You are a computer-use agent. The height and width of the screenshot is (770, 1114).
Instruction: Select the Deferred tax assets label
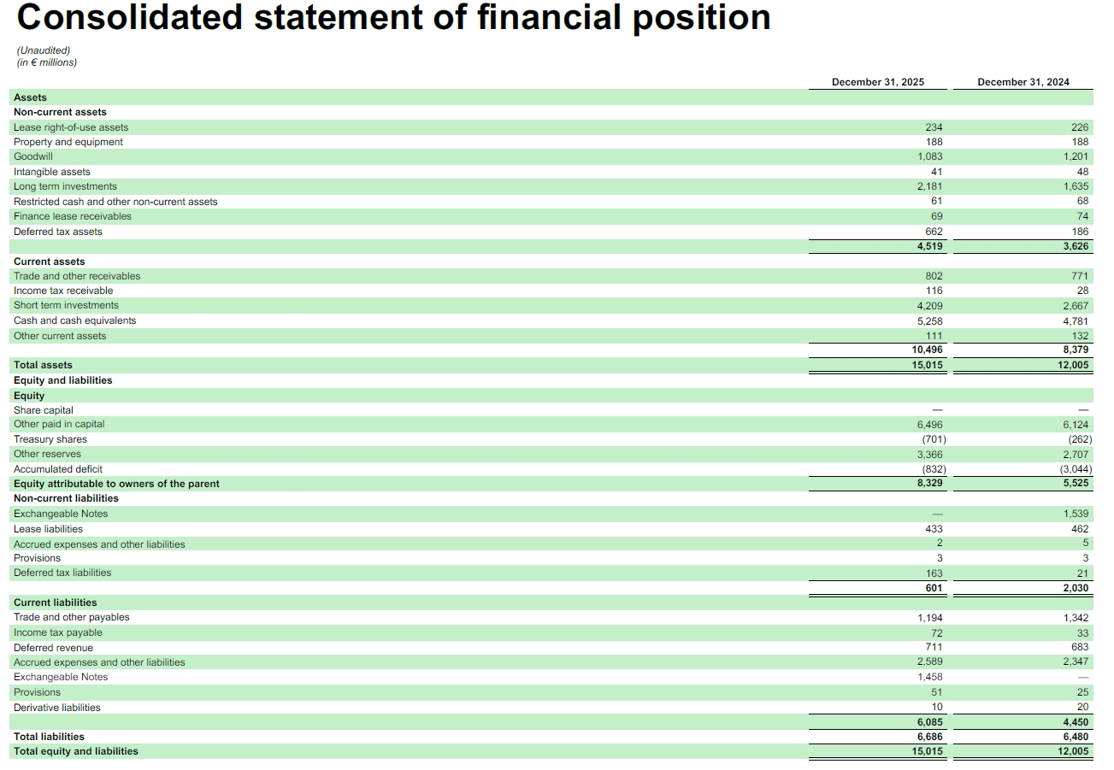(x=57, y=232)
